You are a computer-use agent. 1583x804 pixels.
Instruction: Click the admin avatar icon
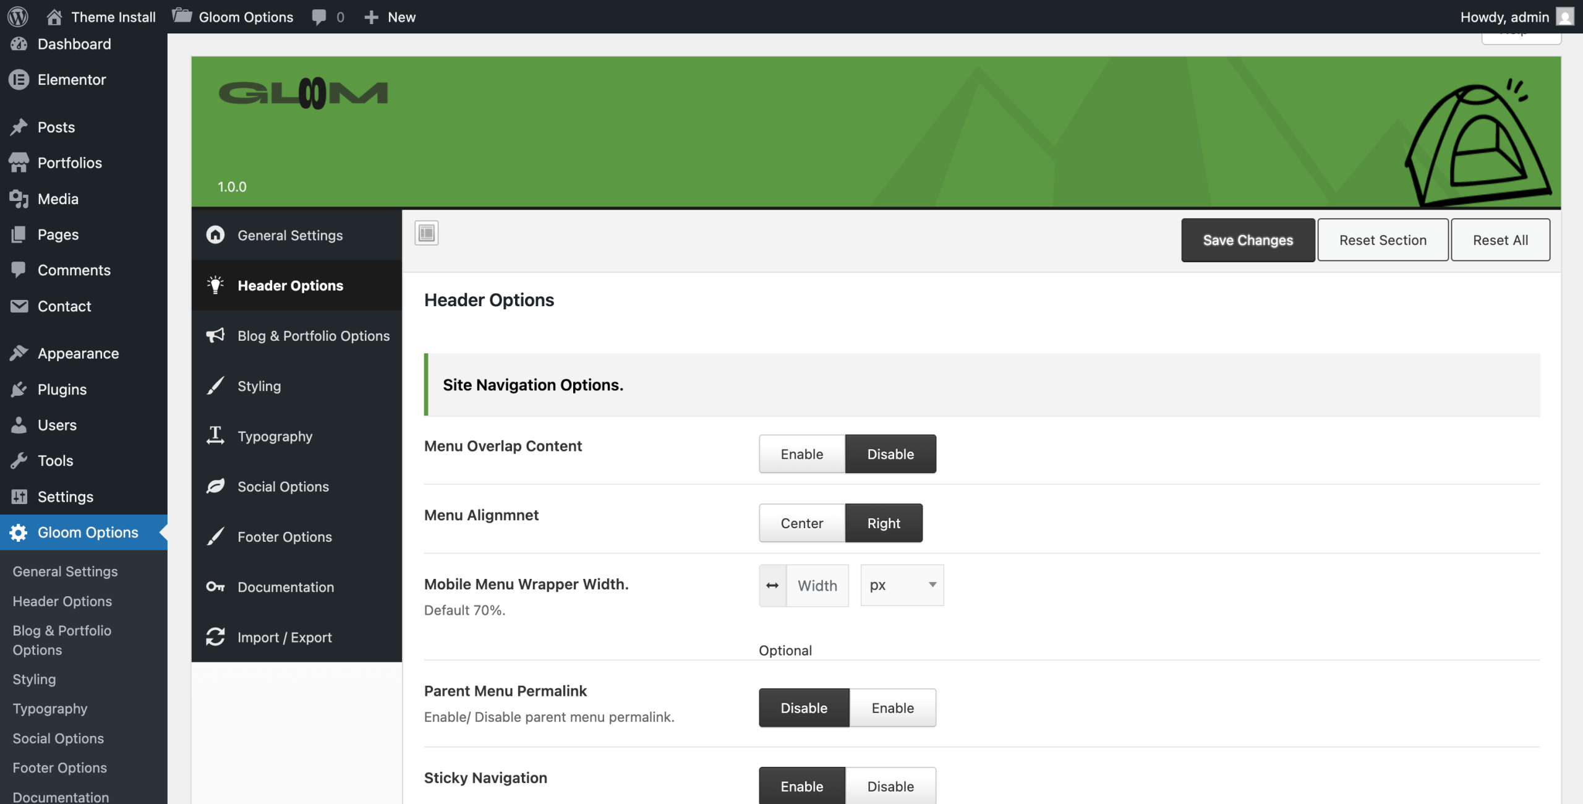1565,17
